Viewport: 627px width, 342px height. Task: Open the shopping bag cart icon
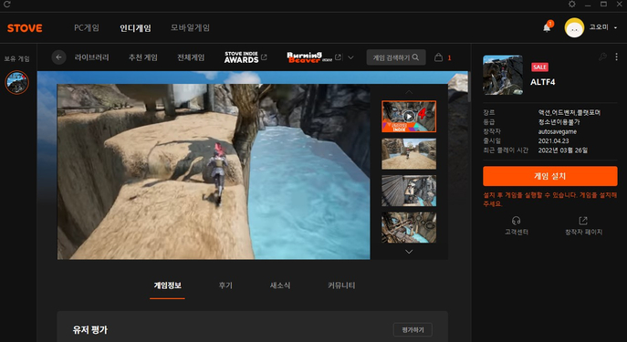pyautogui.click(x=439, y=57)
